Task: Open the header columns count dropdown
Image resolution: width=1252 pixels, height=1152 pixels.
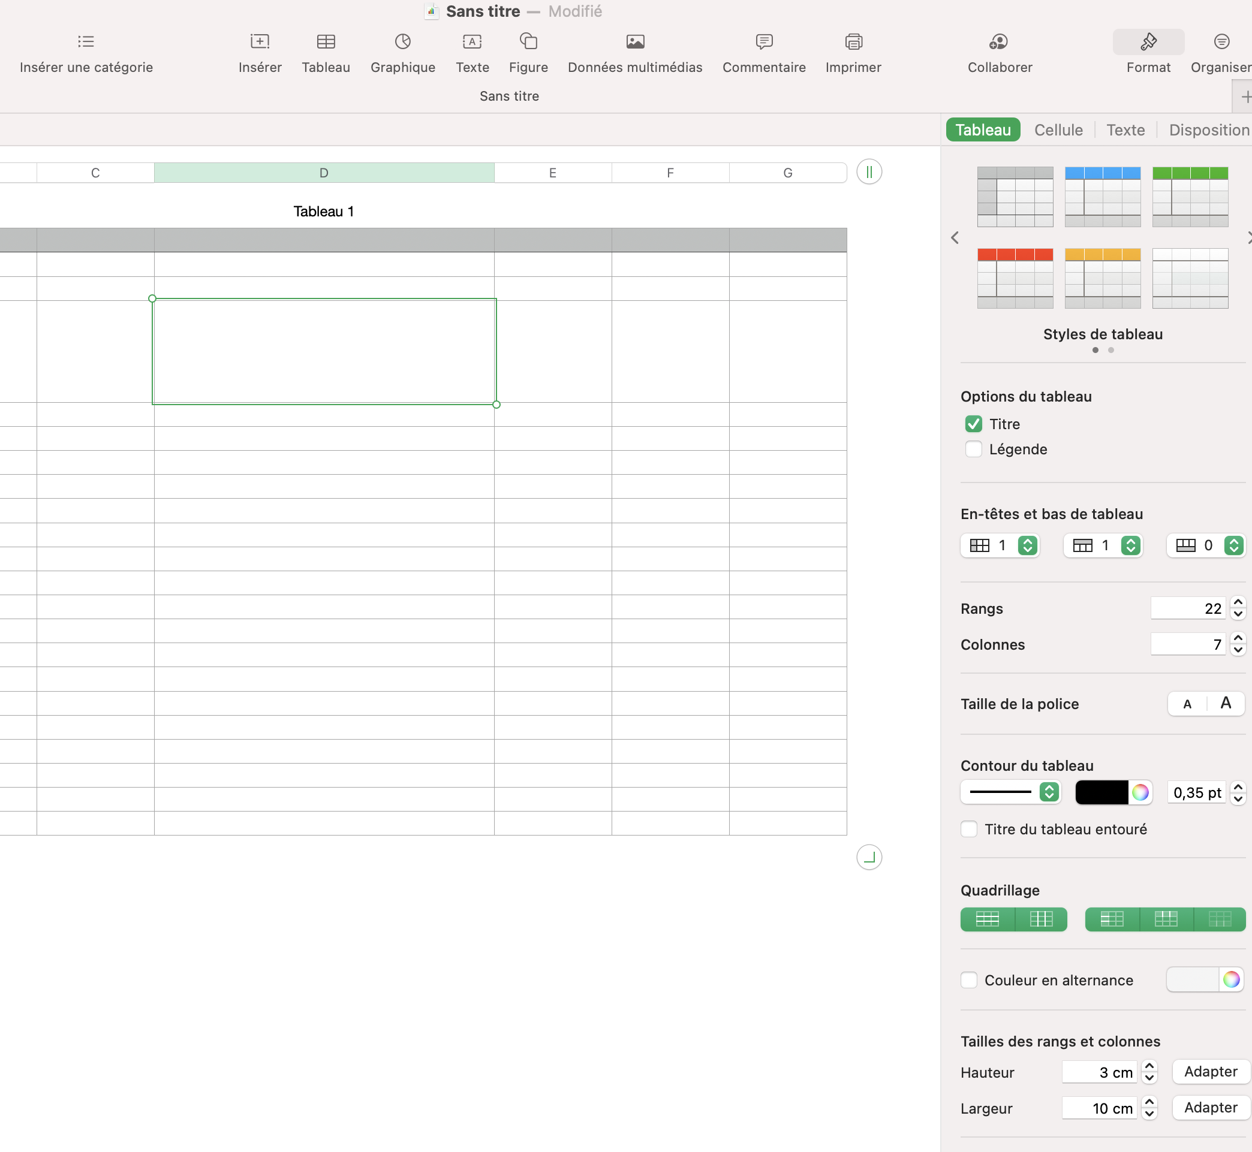Action: tap(1028, 545)
